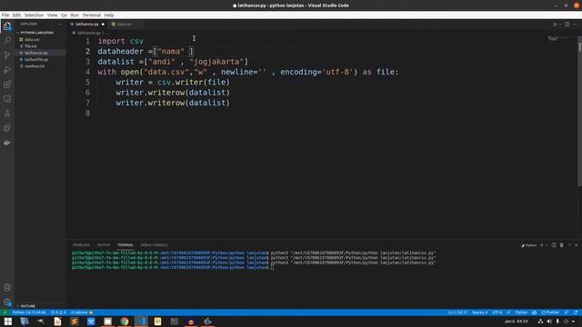The height and width of the screenshot is (327, 582).
Task: Select the Python interpreter in status bar
Action: pos(29,312)
